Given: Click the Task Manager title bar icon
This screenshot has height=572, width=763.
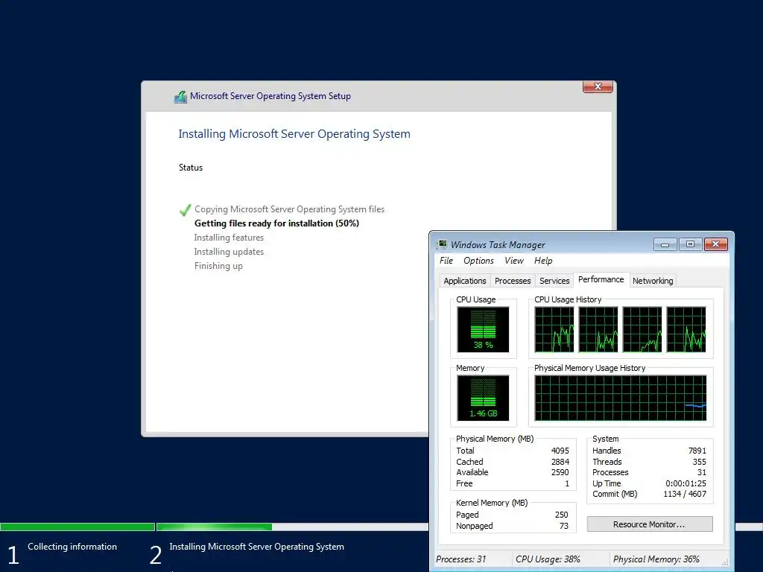Looking at the screenshot, I should (442, 244).
